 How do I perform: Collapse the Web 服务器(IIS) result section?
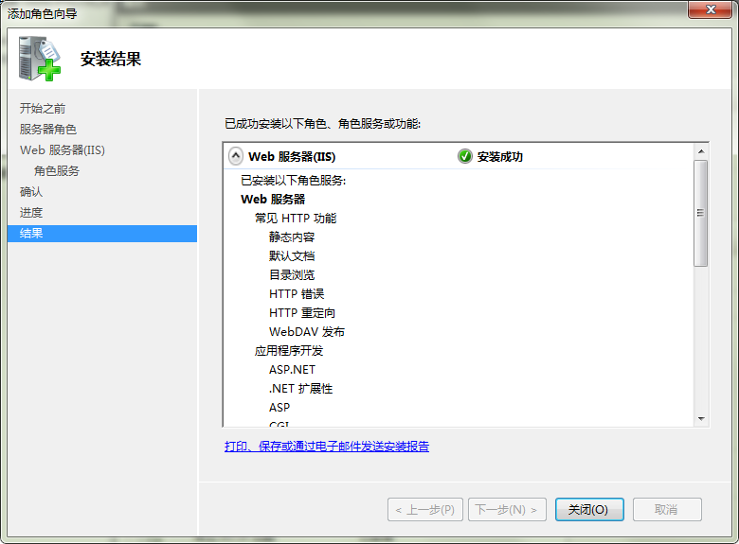click(236, 156)
